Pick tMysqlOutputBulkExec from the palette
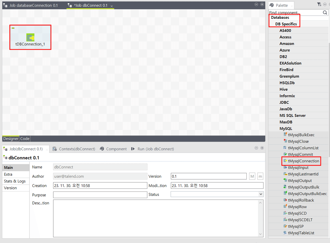The width and height of the screenshot is (330, 243). 305,194
